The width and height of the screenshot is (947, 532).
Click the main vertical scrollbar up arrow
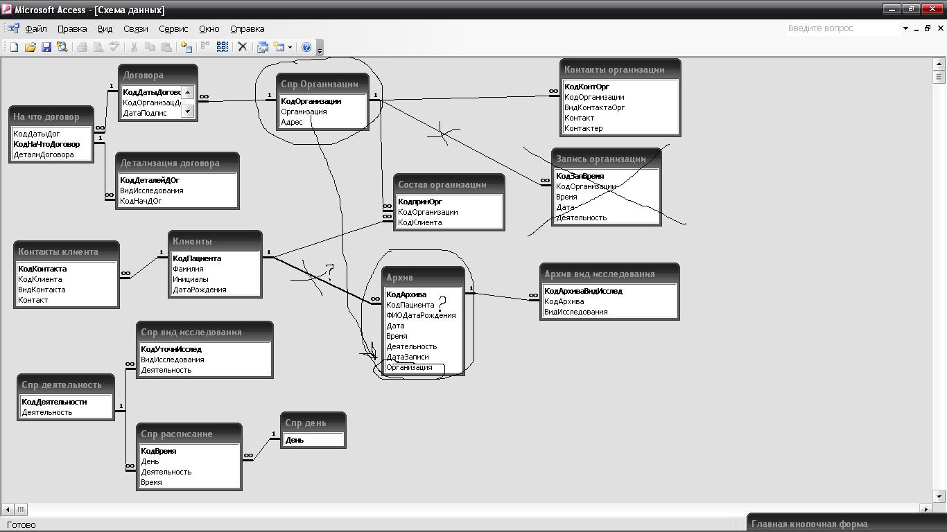pyautogui.click(x=940, y=64)
